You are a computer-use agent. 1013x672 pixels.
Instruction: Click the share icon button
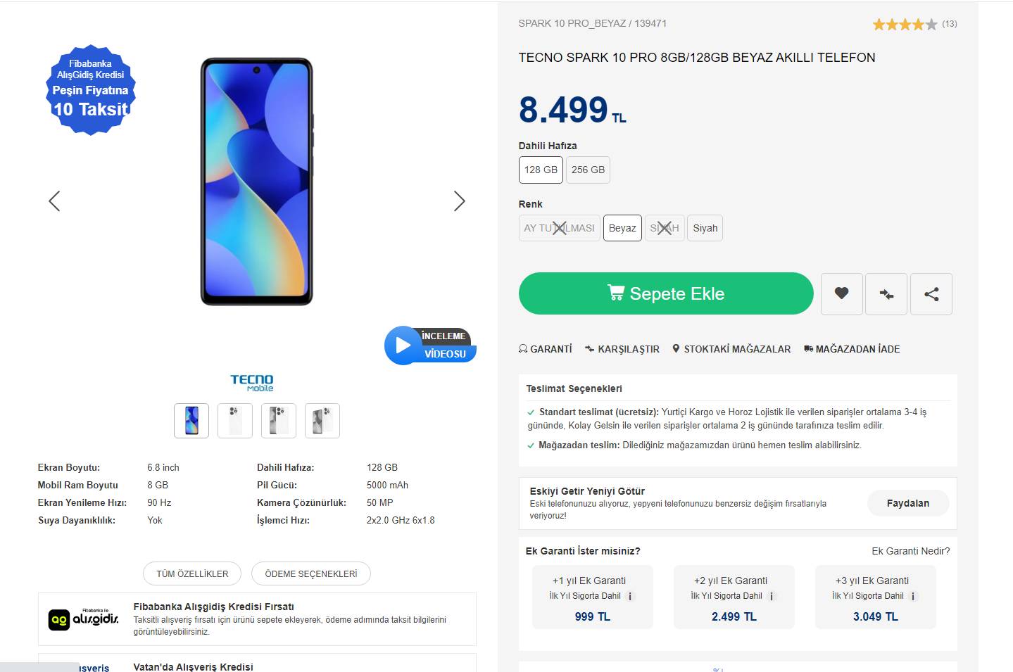[931, 293]
